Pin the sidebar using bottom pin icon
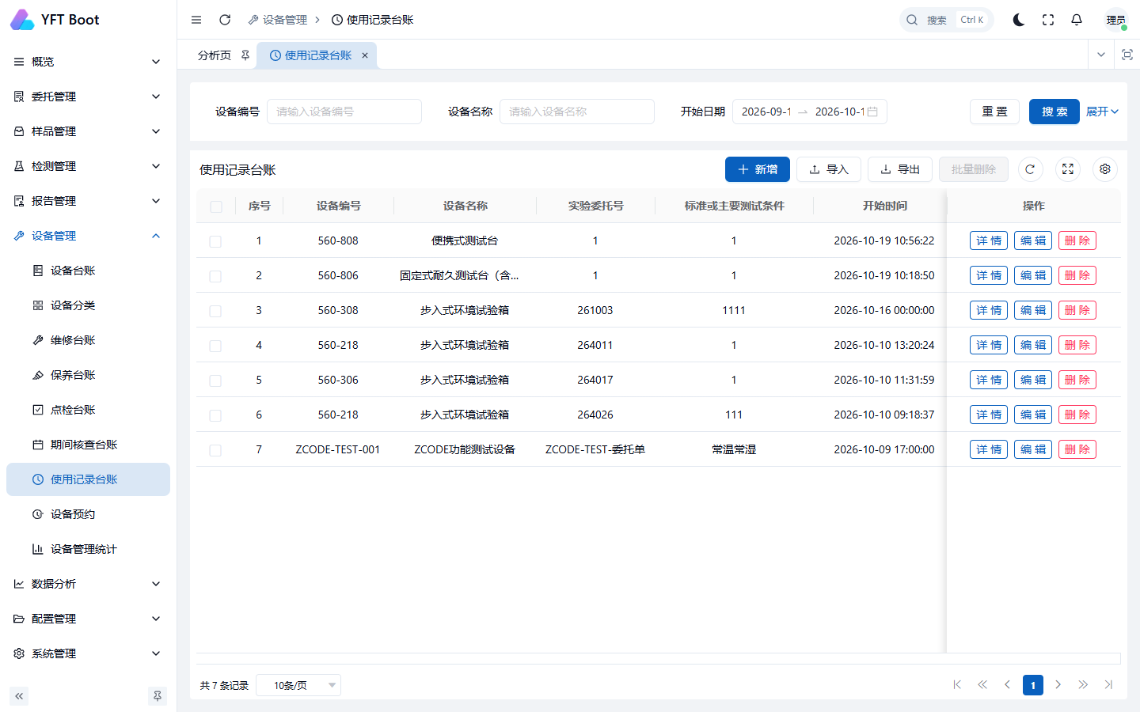Viewport: 1140px width, 712px height. coord(158,696)
